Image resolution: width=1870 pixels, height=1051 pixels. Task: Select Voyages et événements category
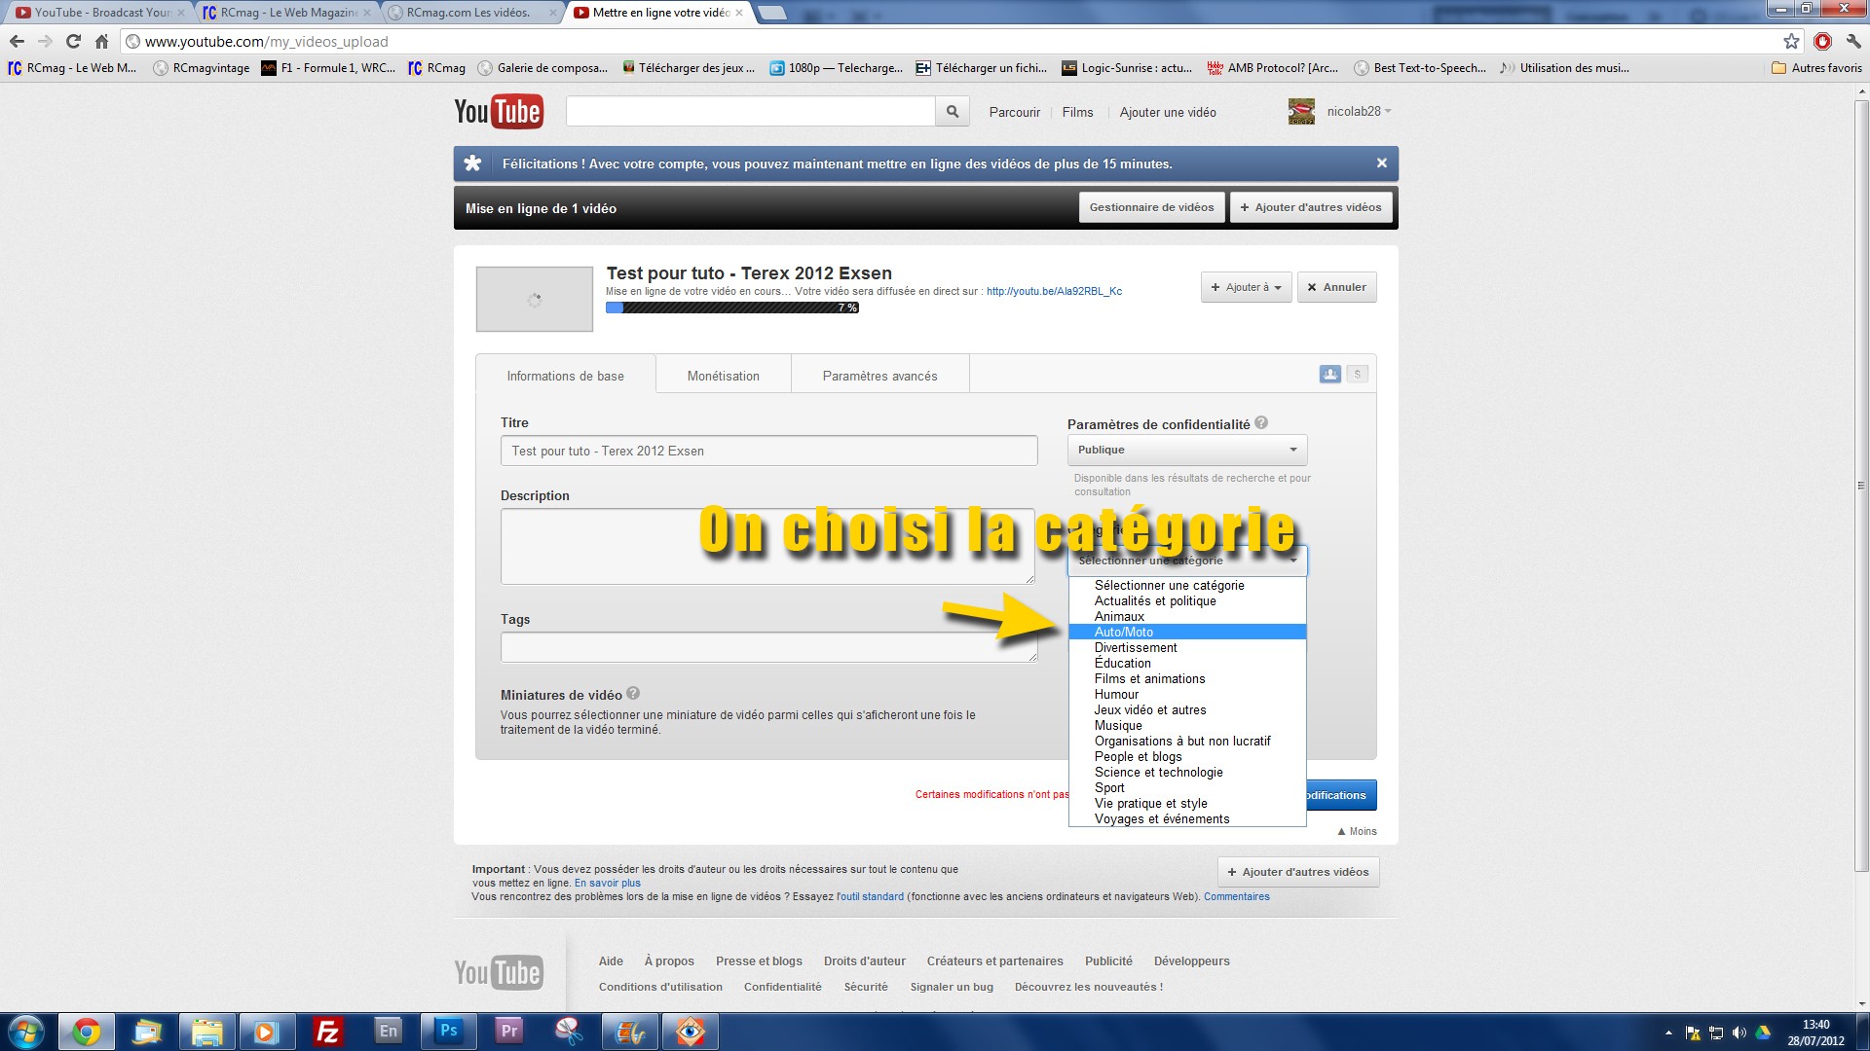click(1187, 818)
